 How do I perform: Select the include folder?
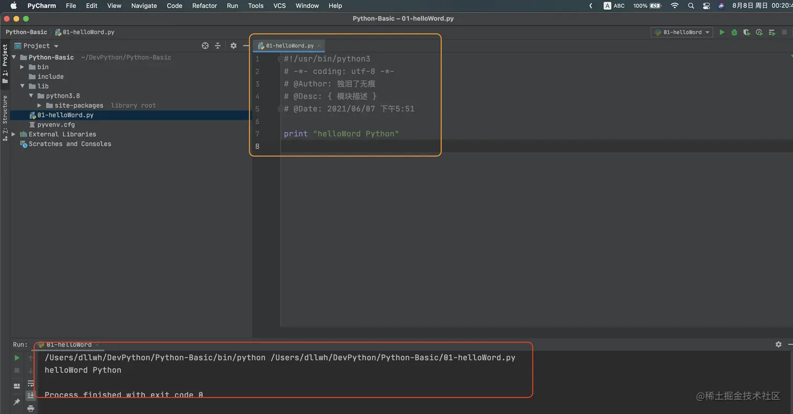click(46, 77)
